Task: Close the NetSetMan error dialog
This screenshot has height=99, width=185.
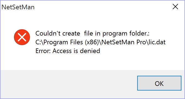Action: click(x=175, y=7)
